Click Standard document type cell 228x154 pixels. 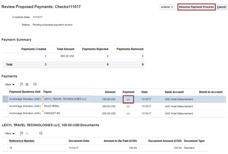(x=189, y=148)
